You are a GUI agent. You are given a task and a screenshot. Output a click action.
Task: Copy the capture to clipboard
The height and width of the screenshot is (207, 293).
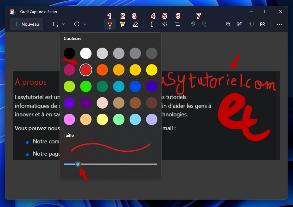click(x=251, y=24)
